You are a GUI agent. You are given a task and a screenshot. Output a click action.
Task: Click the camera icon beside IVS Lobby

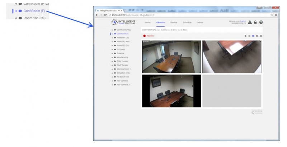point(115,49)
